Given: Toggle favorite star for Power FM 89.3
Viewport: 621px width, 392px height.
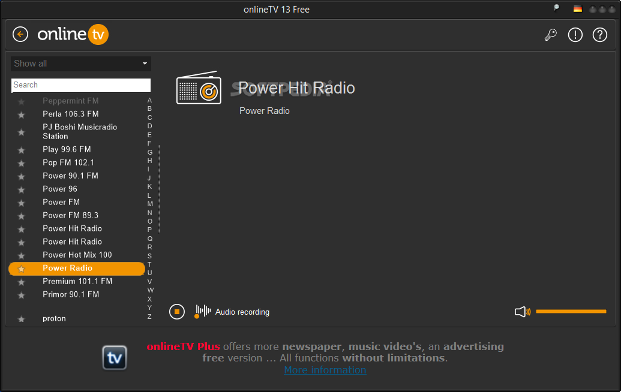Looking at the screenshot, I should pos(22,216).
